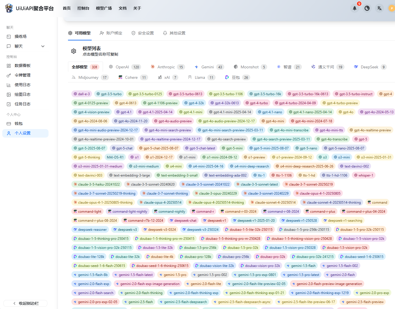Copy model name dall-e-3
The image size is (395, 309).
(82, 94)
